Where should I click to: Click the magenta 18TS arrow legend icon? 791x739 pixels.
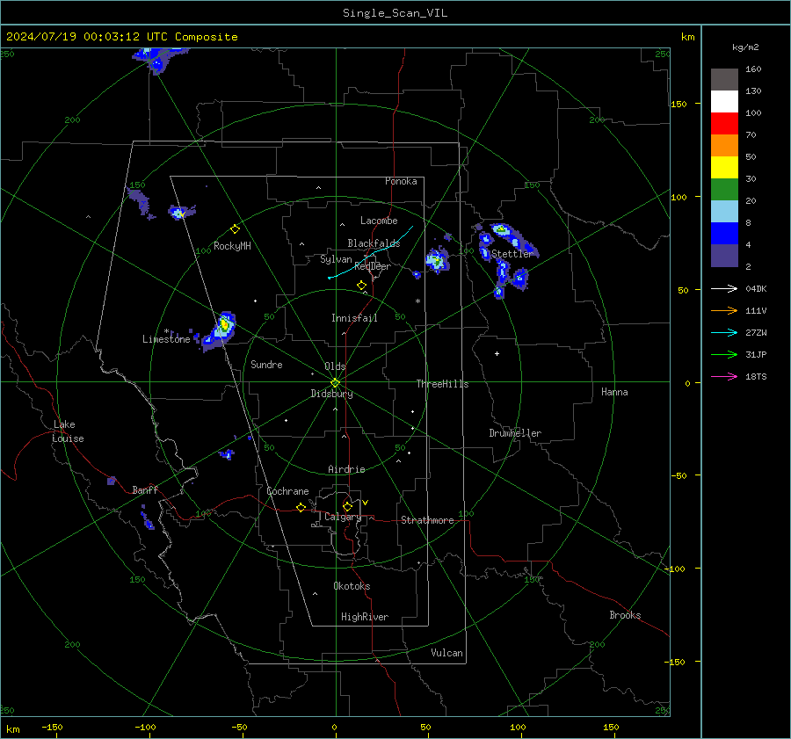[x=724, y=376]
